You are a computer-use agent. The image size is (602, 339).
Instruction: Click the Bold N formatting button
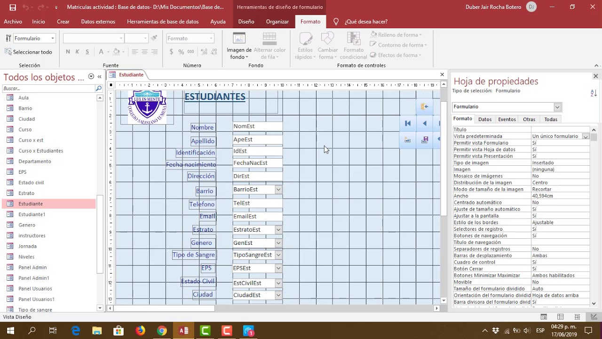click(x=68, y=52)
